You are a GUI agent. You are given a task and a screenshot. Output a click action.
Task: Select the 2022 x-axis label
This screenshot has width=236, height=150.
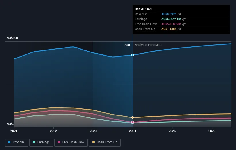(53, 131)
